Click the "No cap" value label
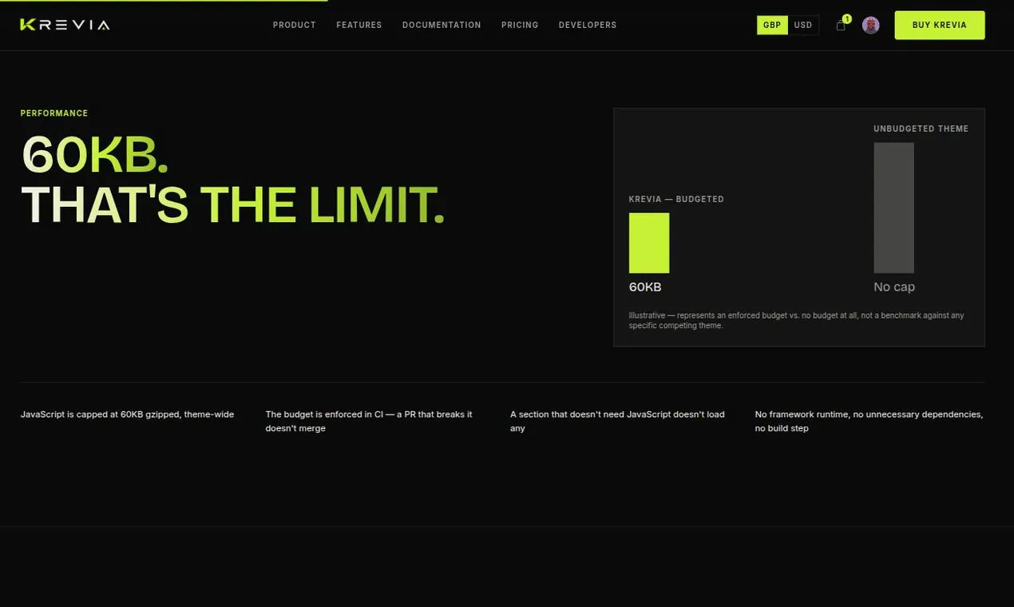Screen dimensions: 1014x607 click(x=894, y=287)
